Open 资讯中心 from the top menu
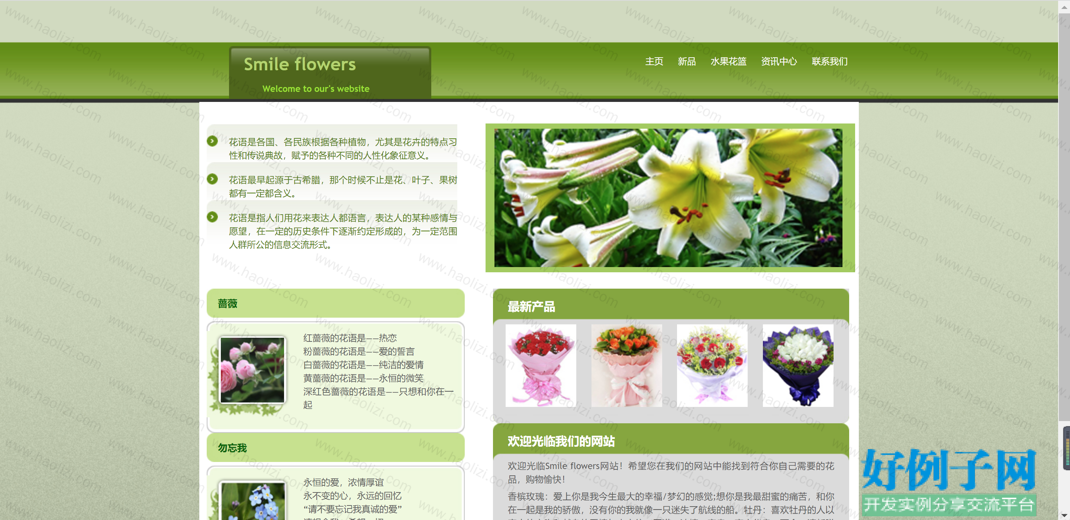 click(779, 61)
